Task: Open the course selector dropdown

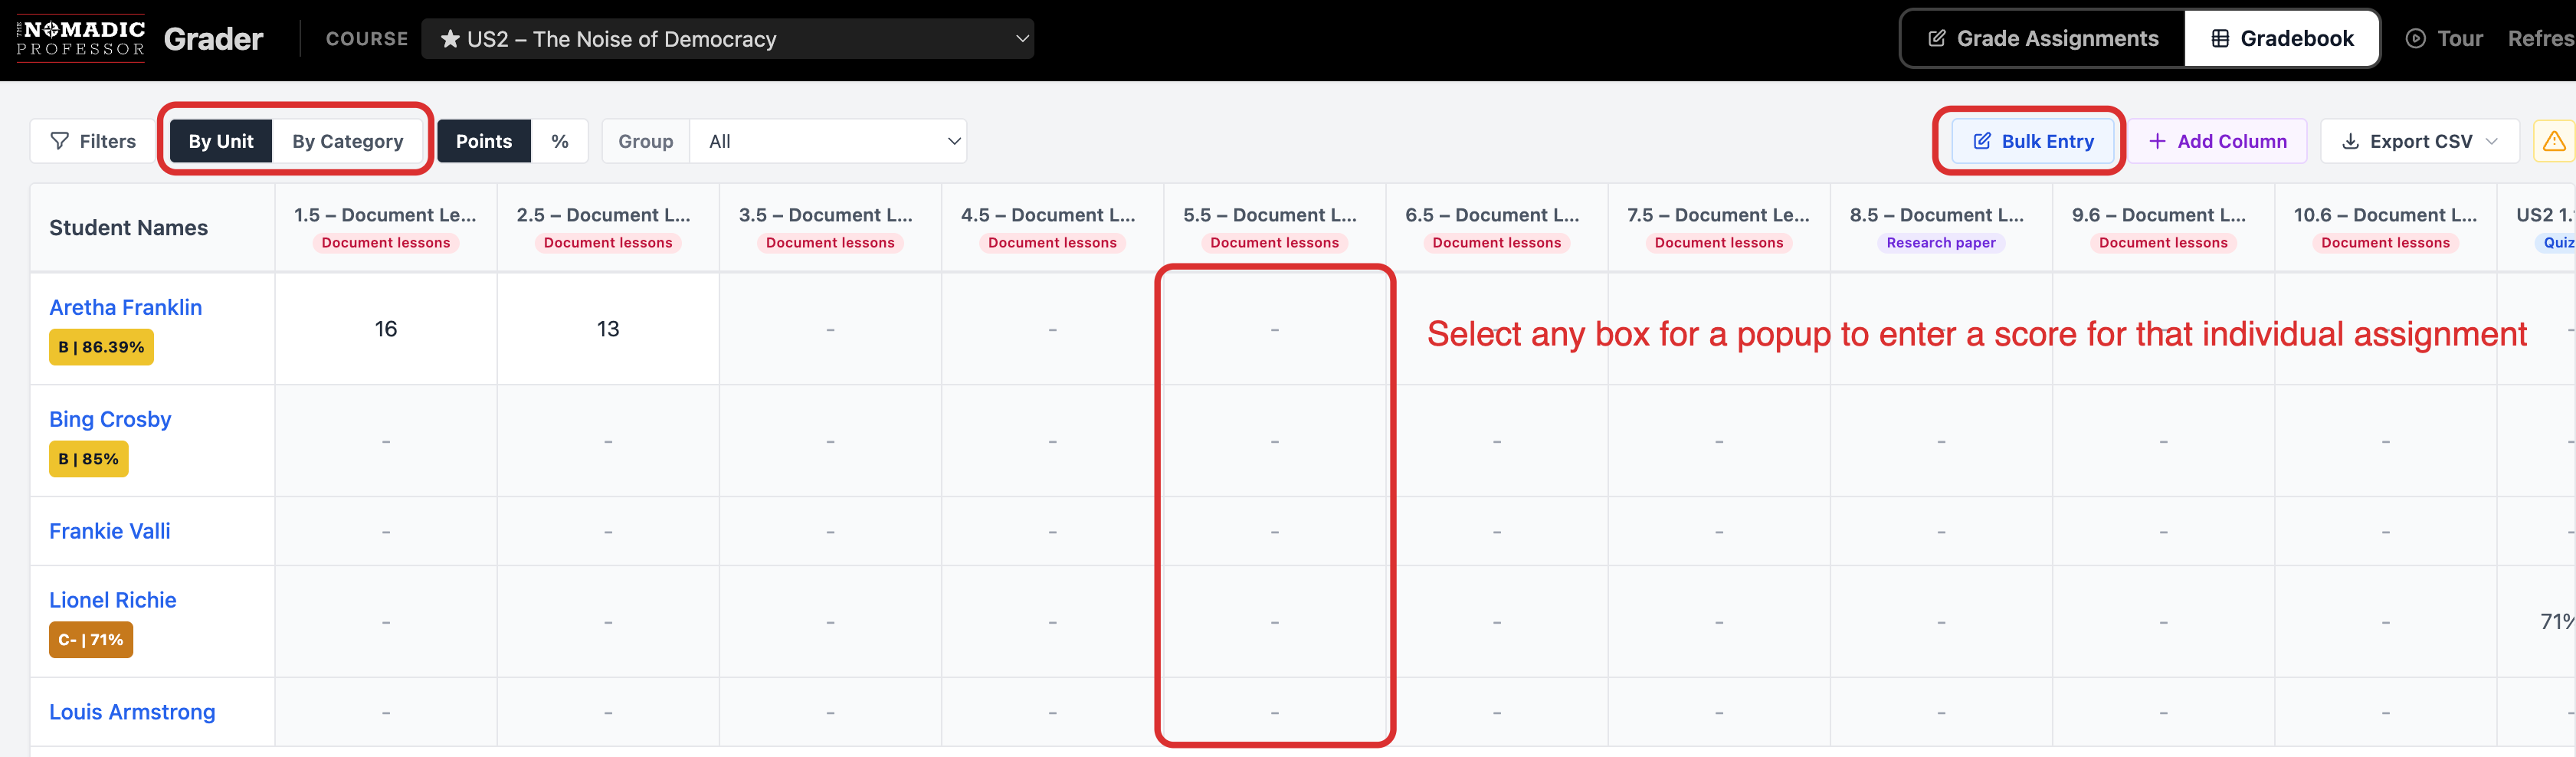Action: [x=727, y=39]
